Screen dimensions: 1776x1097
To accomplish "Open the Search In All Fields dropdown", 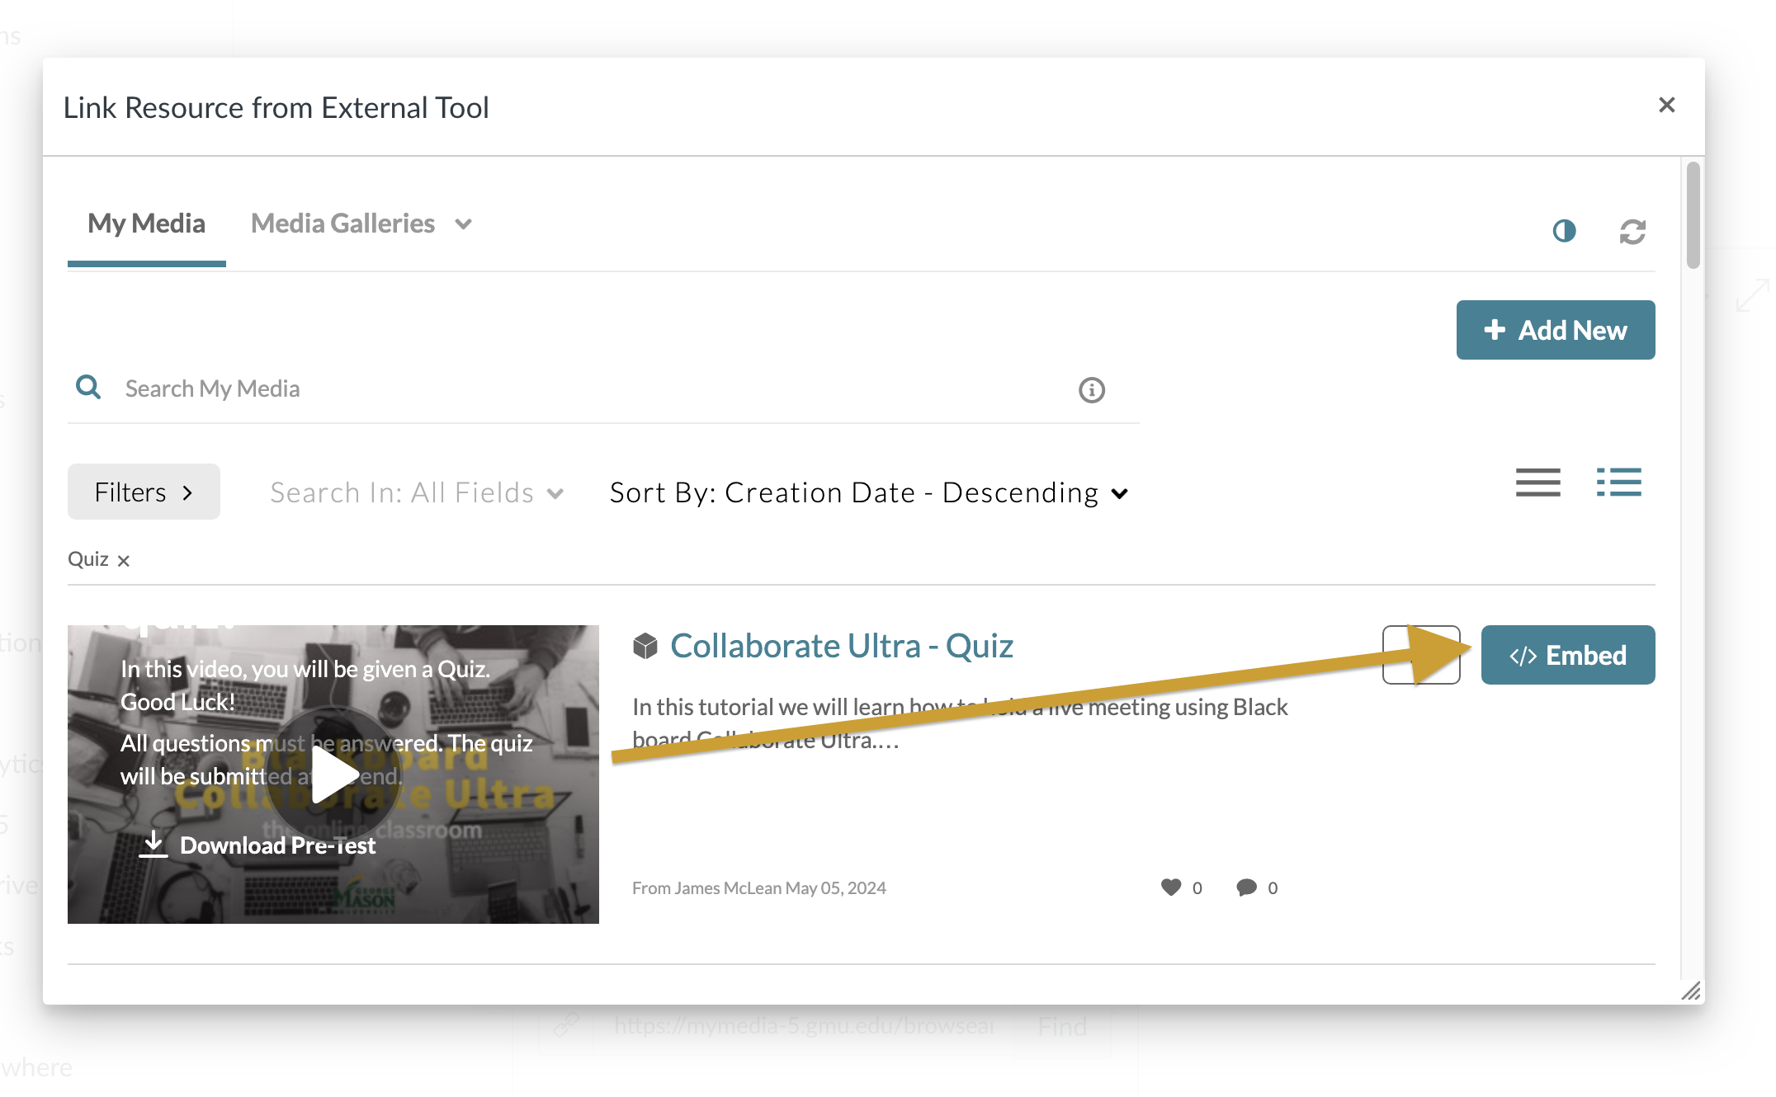I will 417,493.
